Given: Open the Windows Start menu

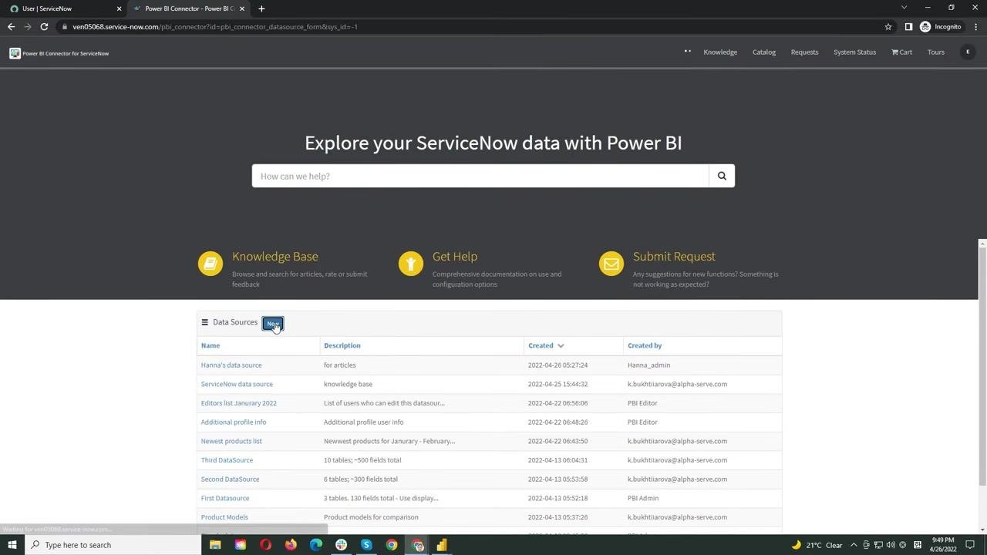Looking at the screenshot, I should [x=12, y=545].
